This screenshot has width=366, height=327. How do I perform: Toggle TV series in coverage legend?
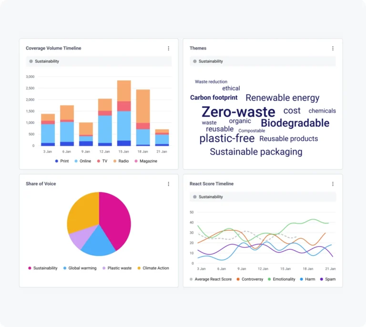102,161
